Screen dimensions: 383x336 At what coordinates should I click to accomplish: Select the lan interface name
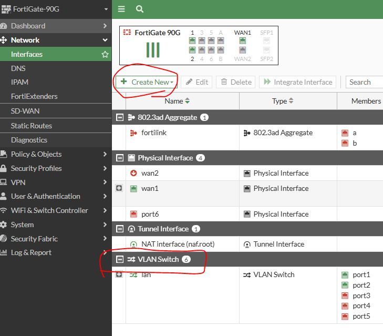[146, 275]
